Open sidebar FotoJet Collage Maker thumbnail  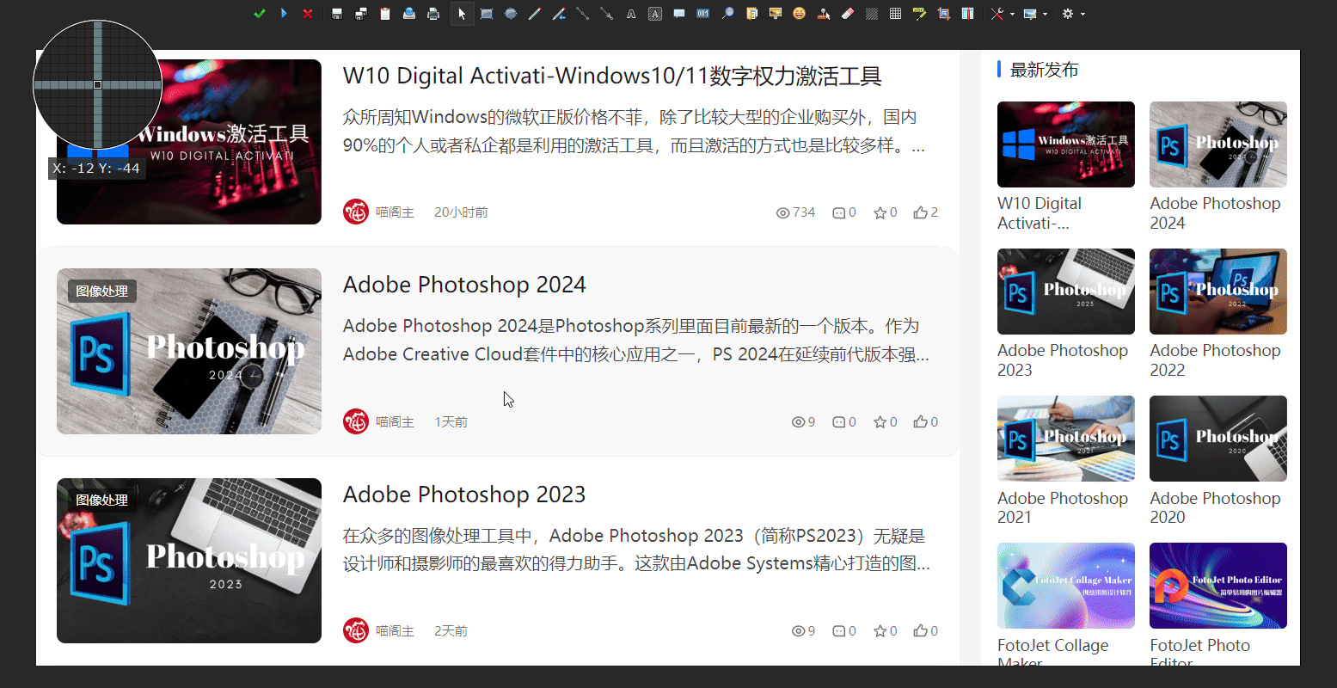click(1066, 586)
